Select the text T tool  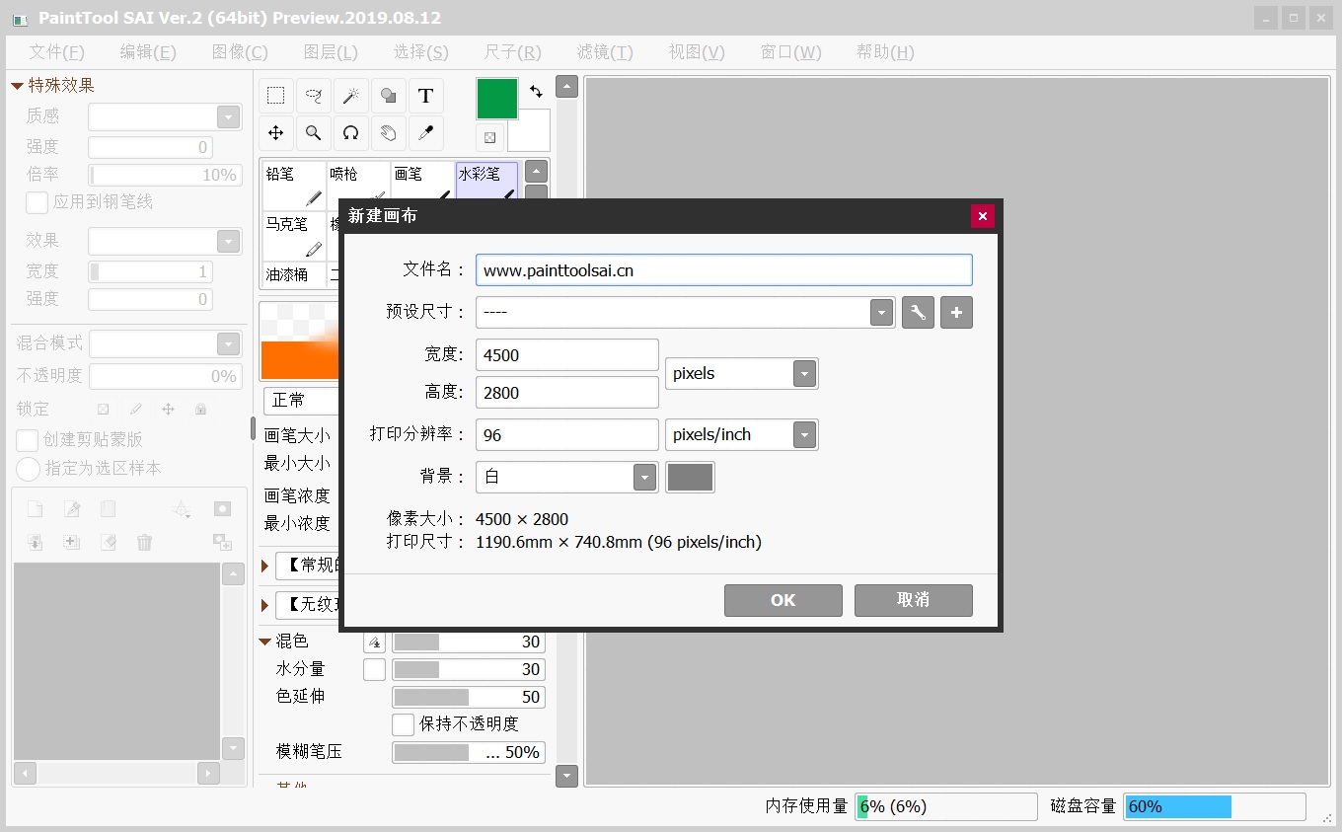(426, 96)
